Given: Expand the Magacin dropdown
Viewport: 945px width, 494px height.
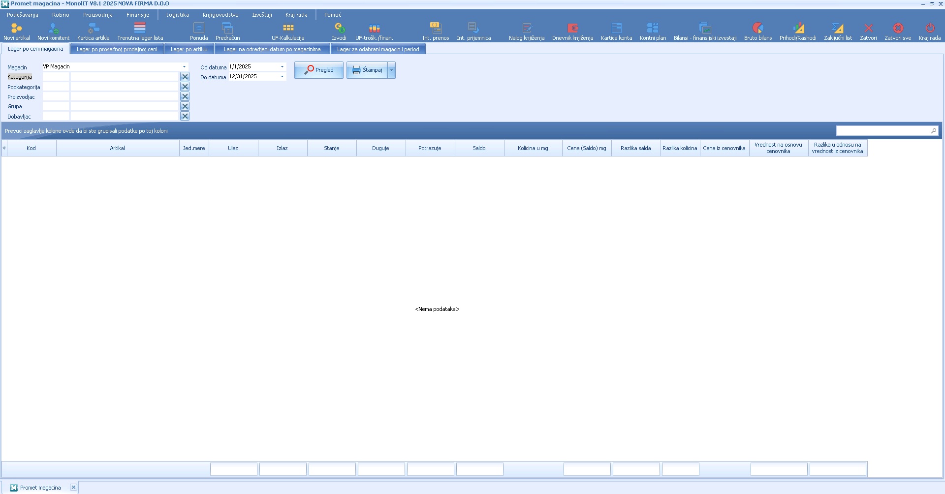Looking at the screenshot, I should tap(185, 66).
